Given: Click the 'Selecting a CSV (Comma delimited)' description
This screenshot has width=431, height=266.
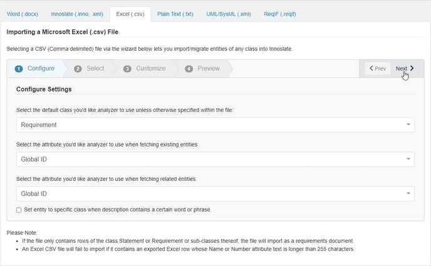Looking at the screenshot, I should 150,49.
